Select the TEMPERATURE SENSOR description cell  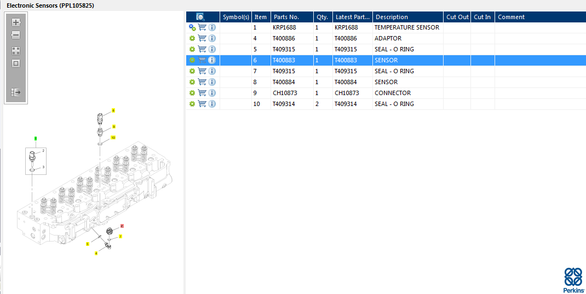click(408, 28)
